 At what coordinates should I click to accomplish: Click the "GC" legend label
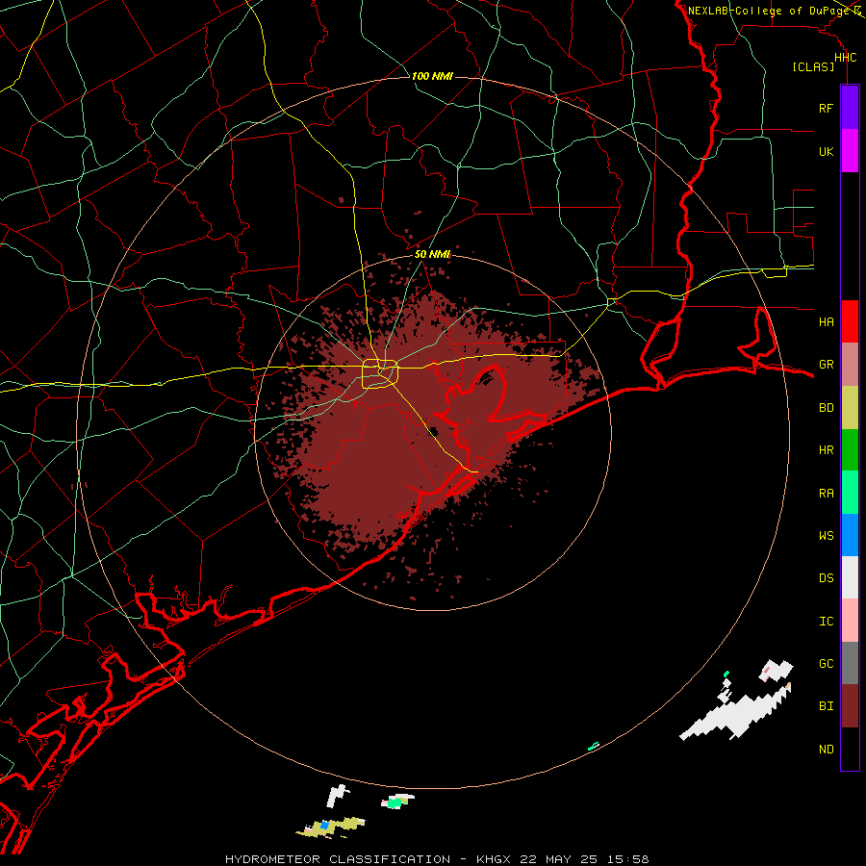826,663
